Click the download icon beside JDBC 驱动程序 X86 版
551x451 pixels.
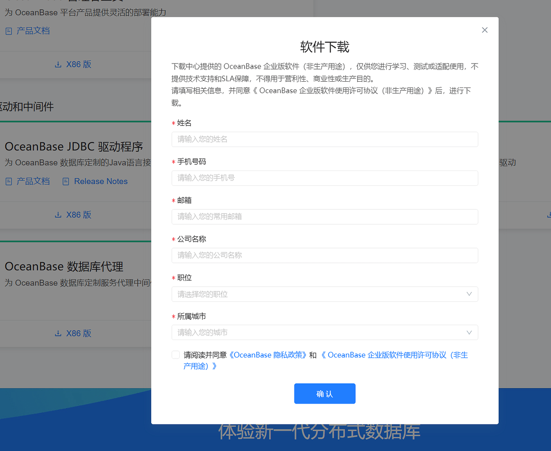click(x=58, y=215)
